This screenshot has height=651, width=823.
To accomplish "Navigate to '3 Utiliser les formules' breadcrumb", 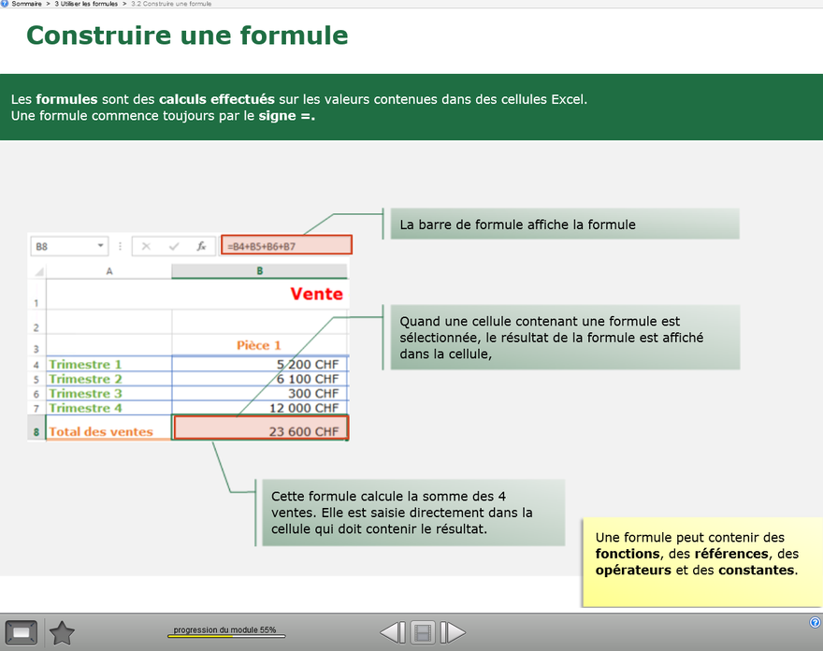I will tap(86, 4).
